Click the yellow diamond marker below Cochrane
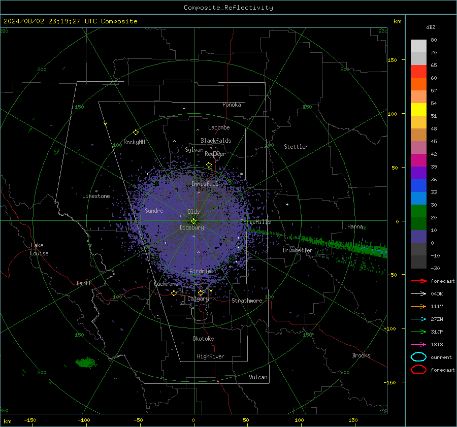Screen dimensions: 457x427 click(174, 293)
